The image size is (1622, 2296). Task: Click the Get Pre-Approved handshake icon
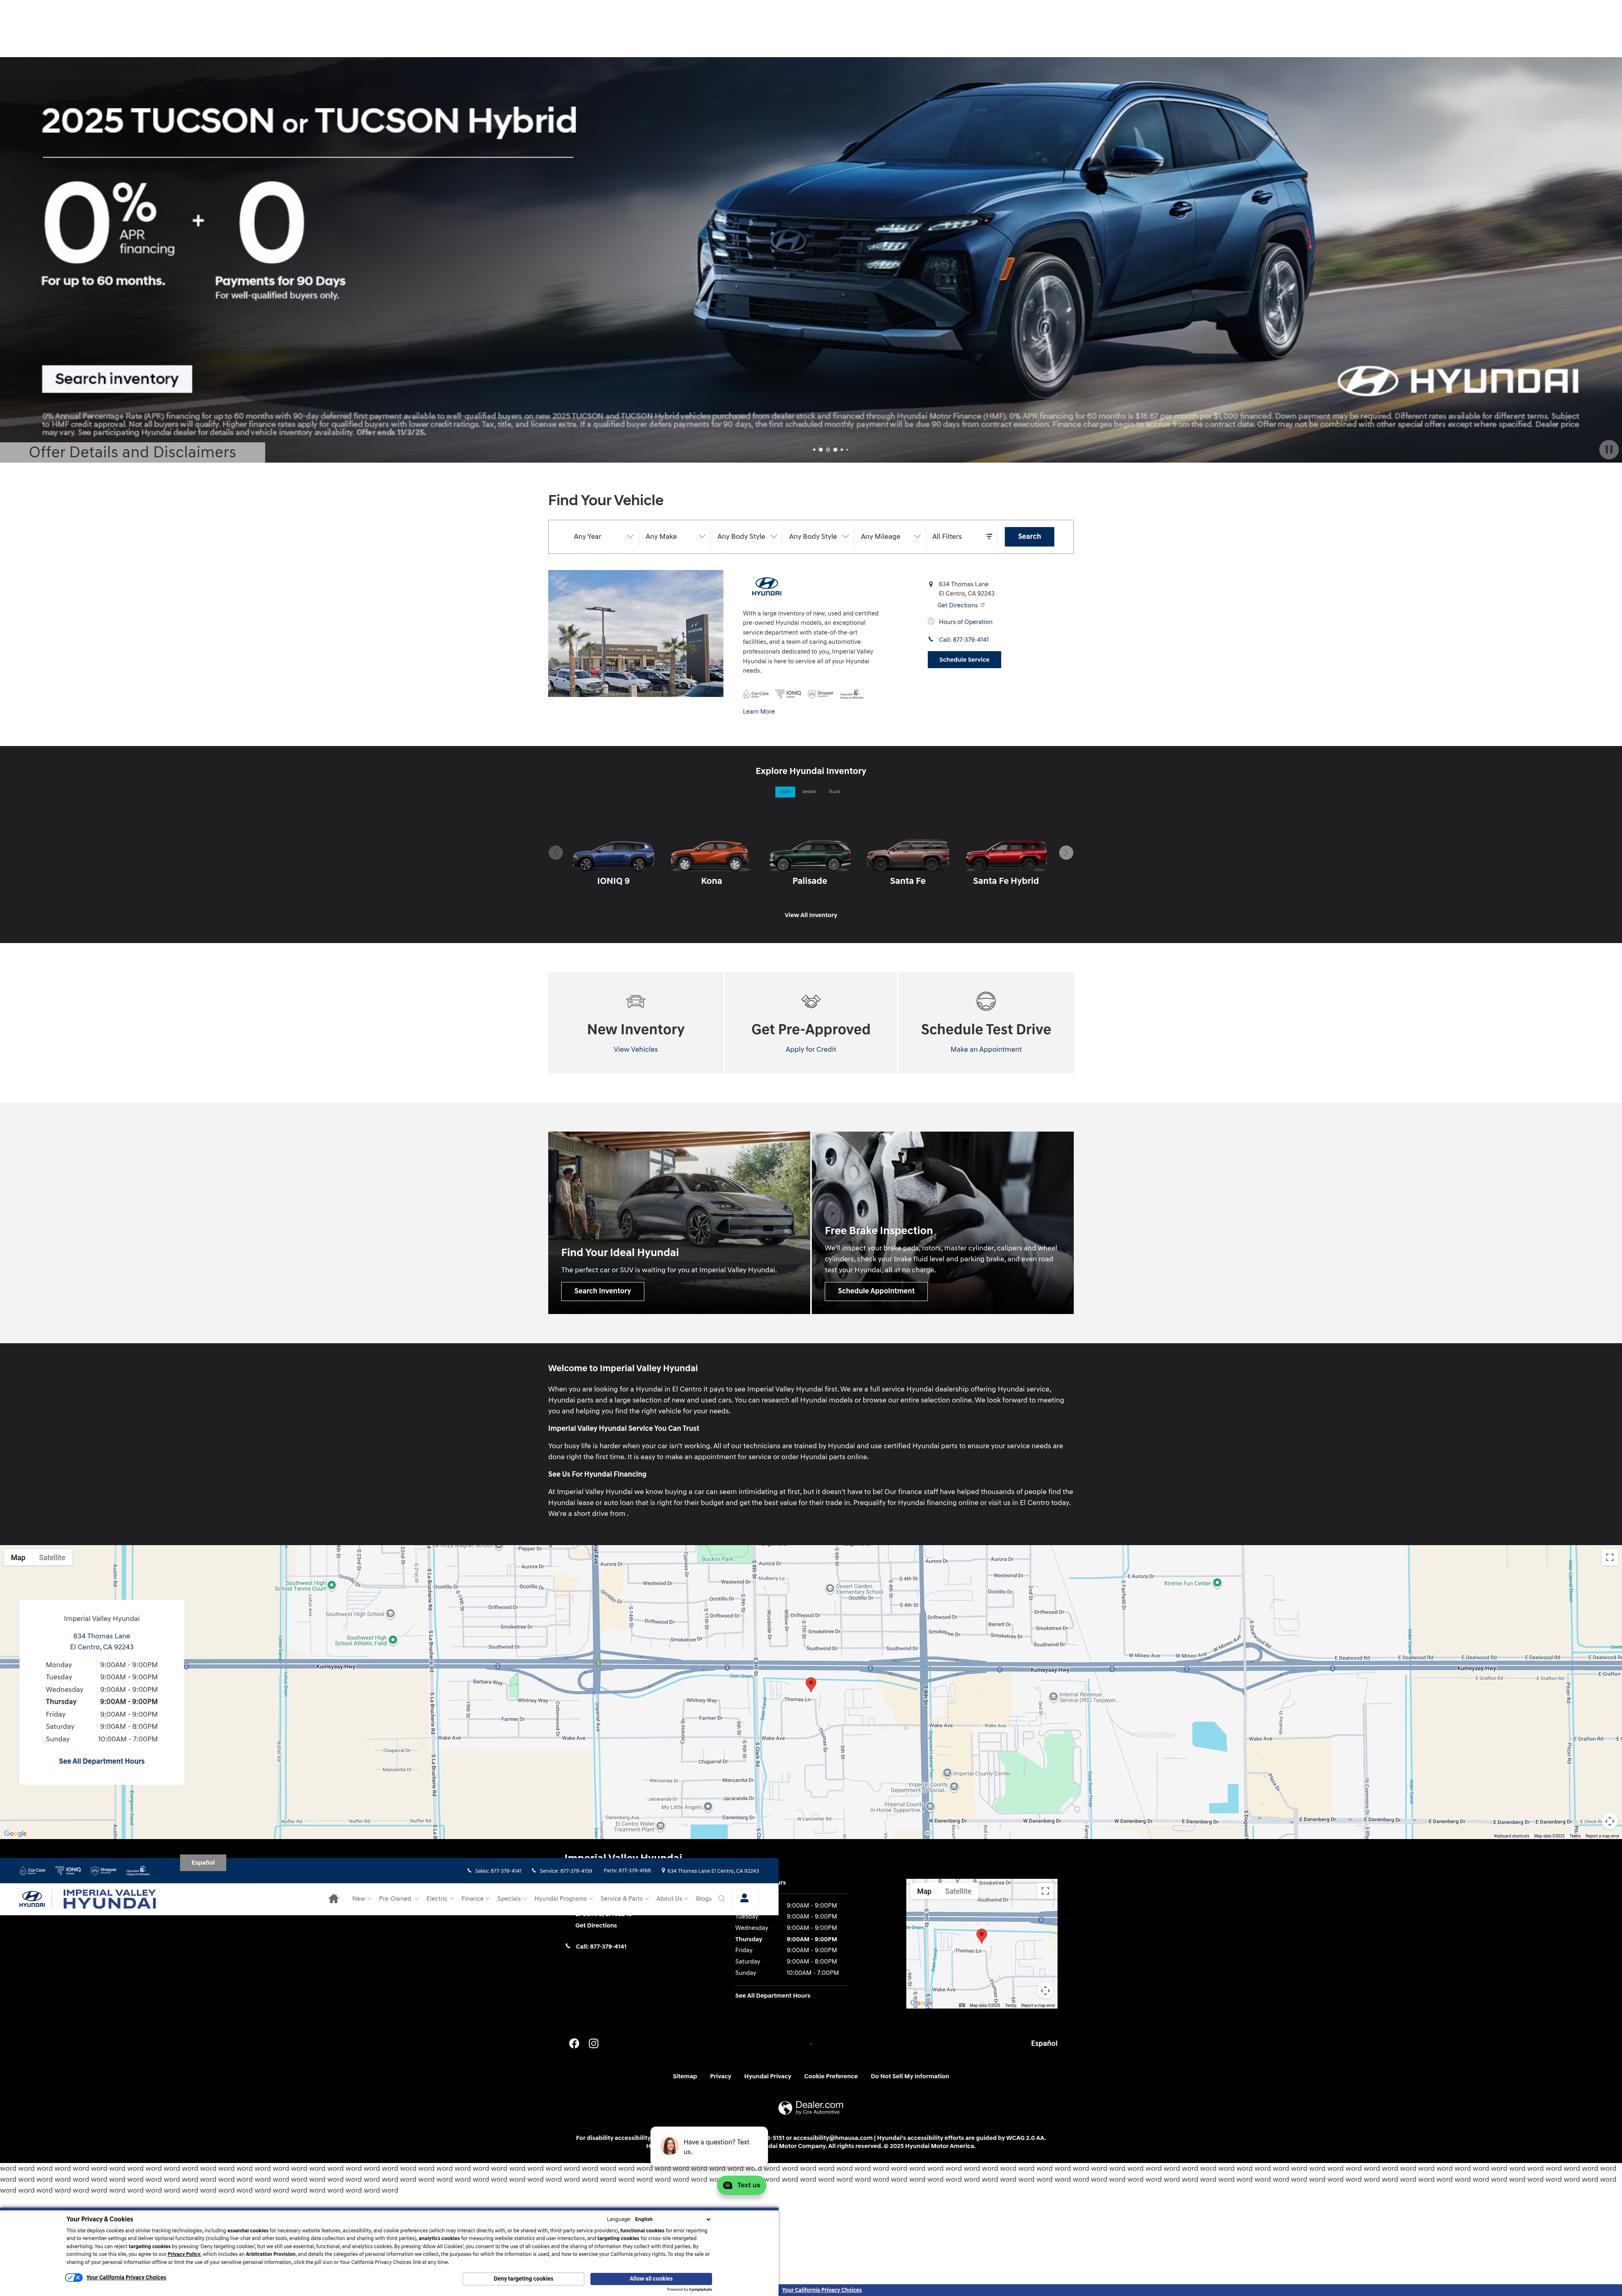point(811,1001)
